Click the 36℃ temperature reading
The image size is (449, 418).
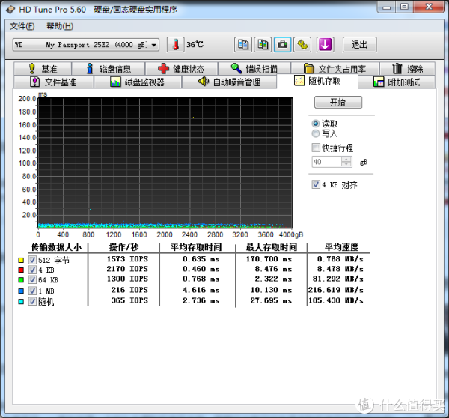tap(195, 45)
